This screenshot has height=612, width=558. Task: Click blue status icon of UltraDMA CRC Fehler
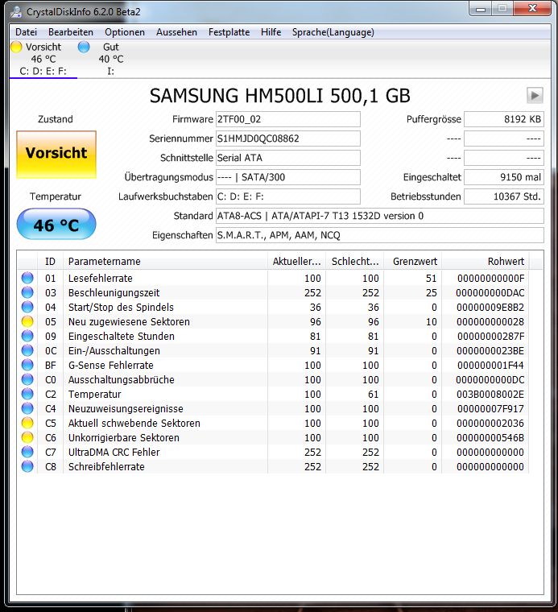click(x=27, y=452)
